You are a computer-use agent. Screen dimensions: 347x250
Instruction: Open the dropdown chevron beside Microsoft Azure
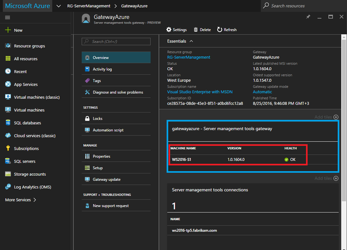(x=58, y=6)
